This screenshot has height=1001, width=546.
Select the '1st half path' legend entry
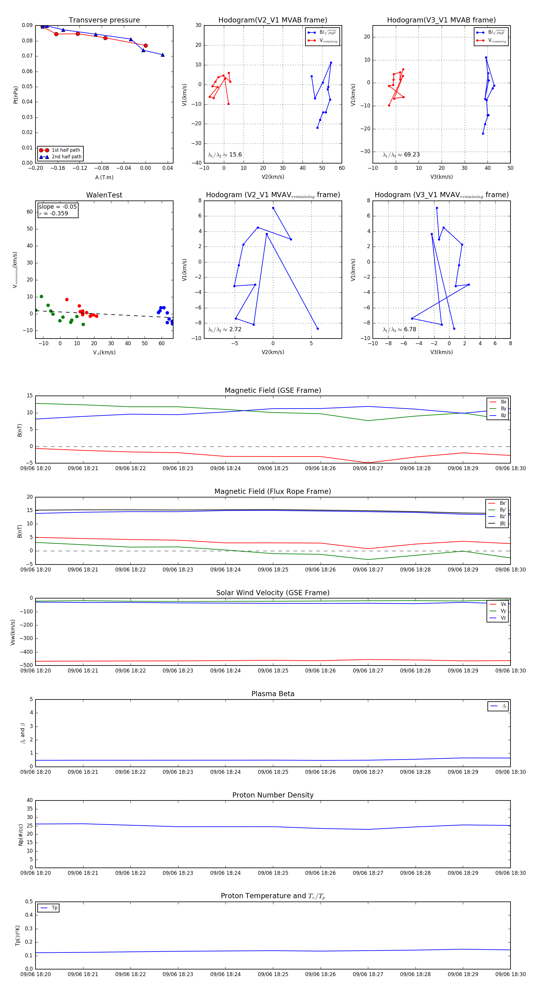tap(60, 150)
